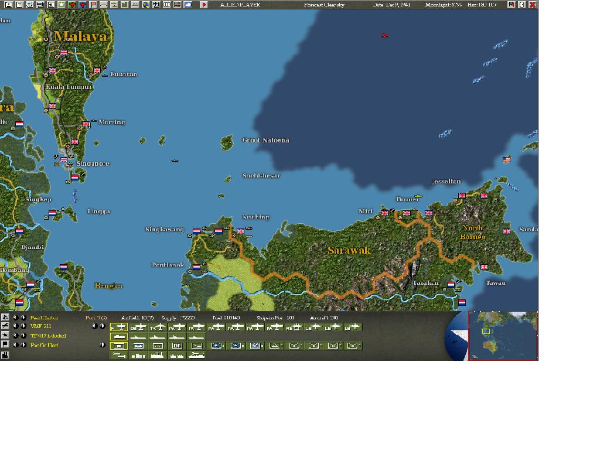
Task: Click red plane on blue background icon
Action: pos(83,5)
